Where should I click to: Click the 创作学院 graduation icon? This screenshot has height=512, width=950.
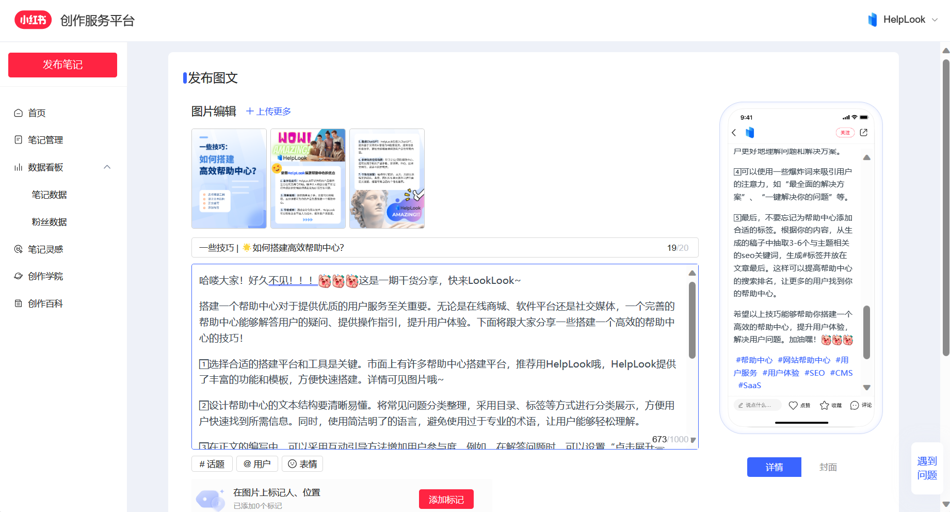coord(19,276)
